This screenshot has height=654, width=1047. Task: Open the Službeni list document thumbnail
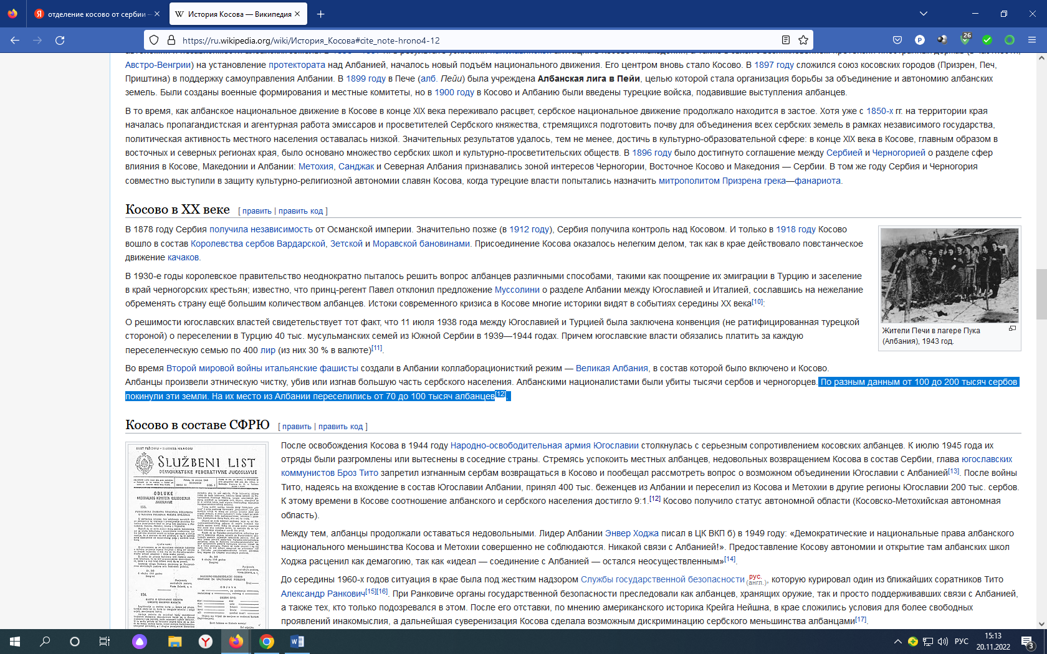pyautogui.click(x=197, y=536)
